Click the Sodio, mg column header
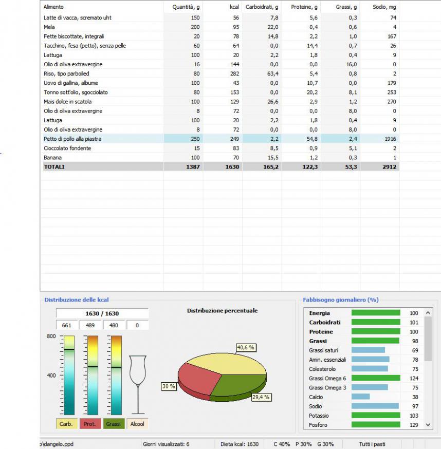 click(379, 7)
